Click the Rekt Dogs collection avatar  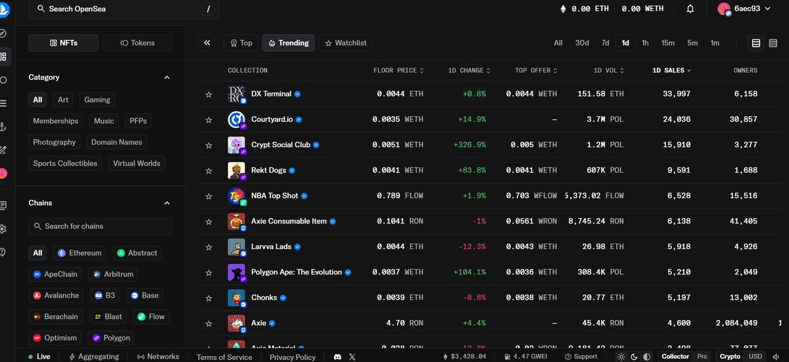coord(237,170)
